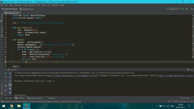Jump down the stack trace arrow
This screenshot has width=194, height=109.
[10, 77]
